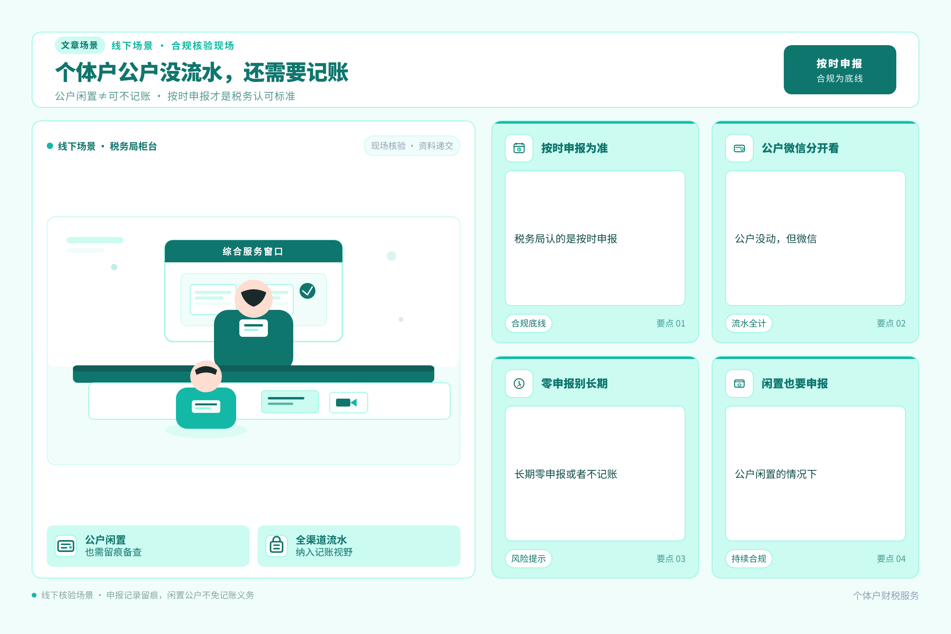The image size is (951, 634).
Task: Click the clock icon beside 零申报别长期
Action: point(519,383)
